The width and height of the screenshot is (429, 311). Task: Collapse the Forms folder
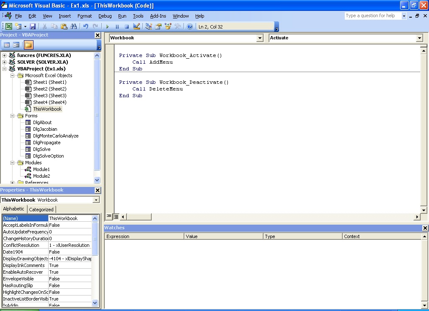coord(12,116)
